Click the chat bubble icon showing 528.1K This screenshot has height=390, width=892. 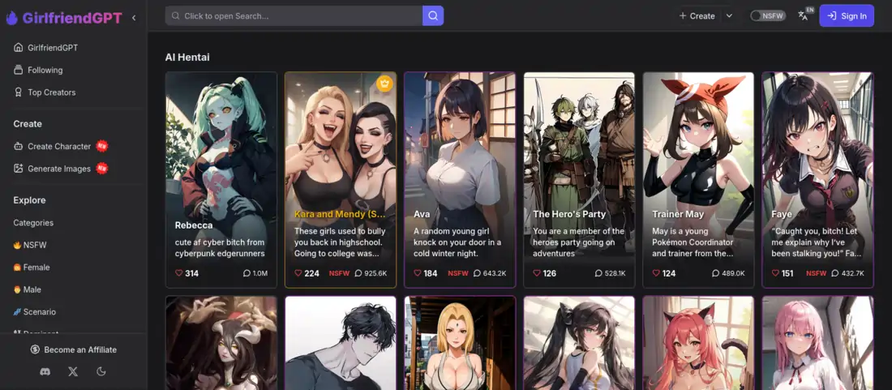click(x=598, y=273)
